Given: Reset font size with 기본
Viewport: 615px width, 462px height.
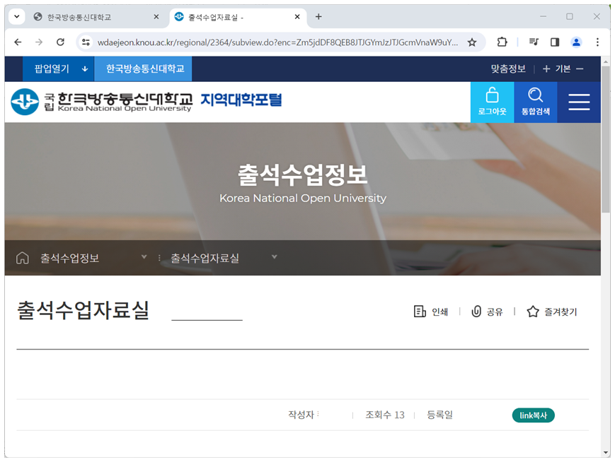Looking at the screenshot, I should point(563,69).
